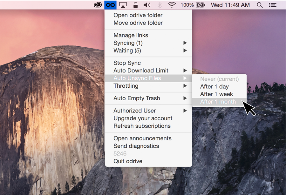This screenshot has width=286, height=195.
Task: Select Never (current) unsync option
Action: tap(219, 79)
